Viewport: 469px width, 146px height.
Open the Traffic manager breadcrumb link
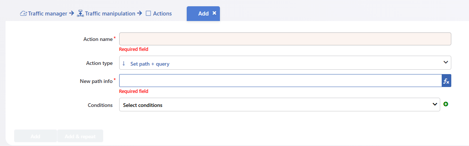(48, 14)
